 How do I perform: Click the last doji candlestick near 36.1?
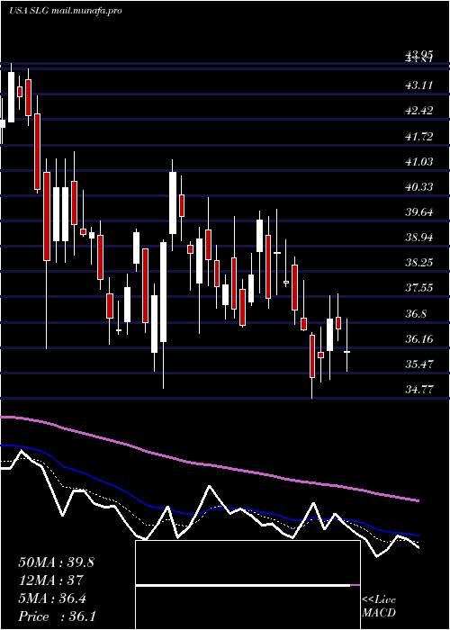(346, 352)
